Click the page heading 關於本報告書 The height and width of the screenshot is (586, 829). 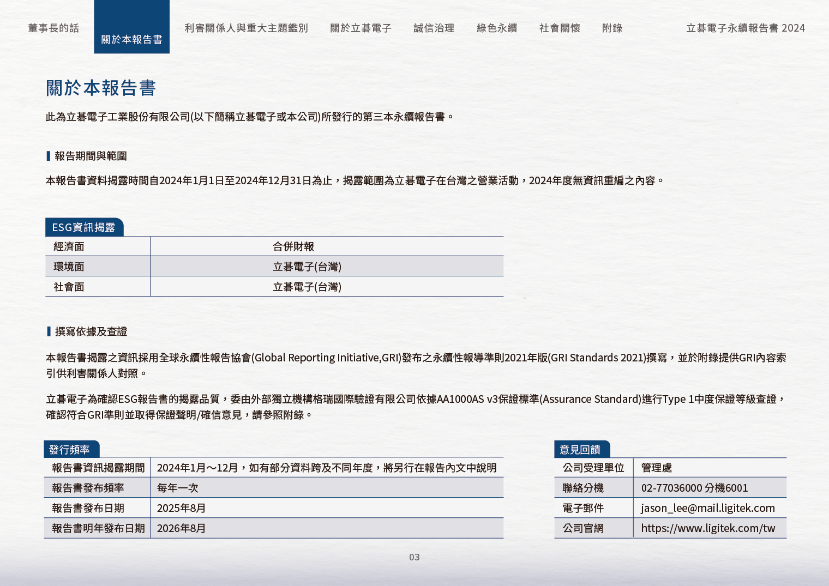pyautogui.click(x=101, y=88)
